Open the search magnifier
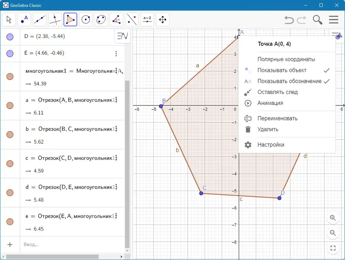345x260 pixels. pyautogui.click(x=317, y=20)
